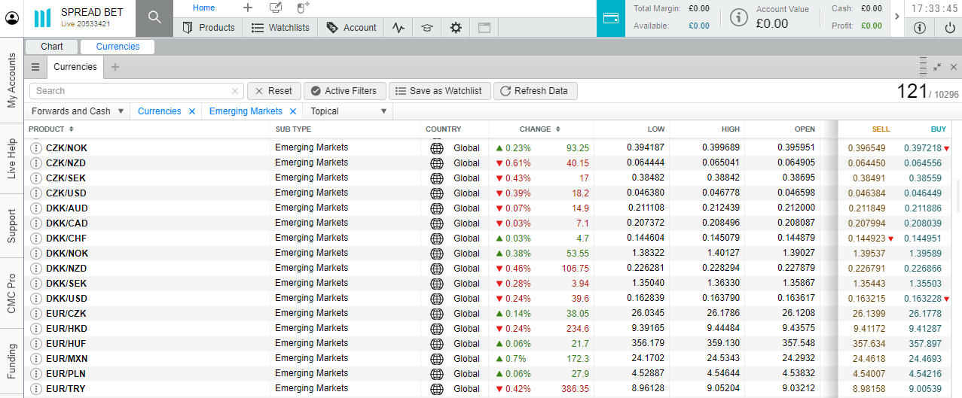
Task: Add a new layout with plus icon
Action: [248, 8]
